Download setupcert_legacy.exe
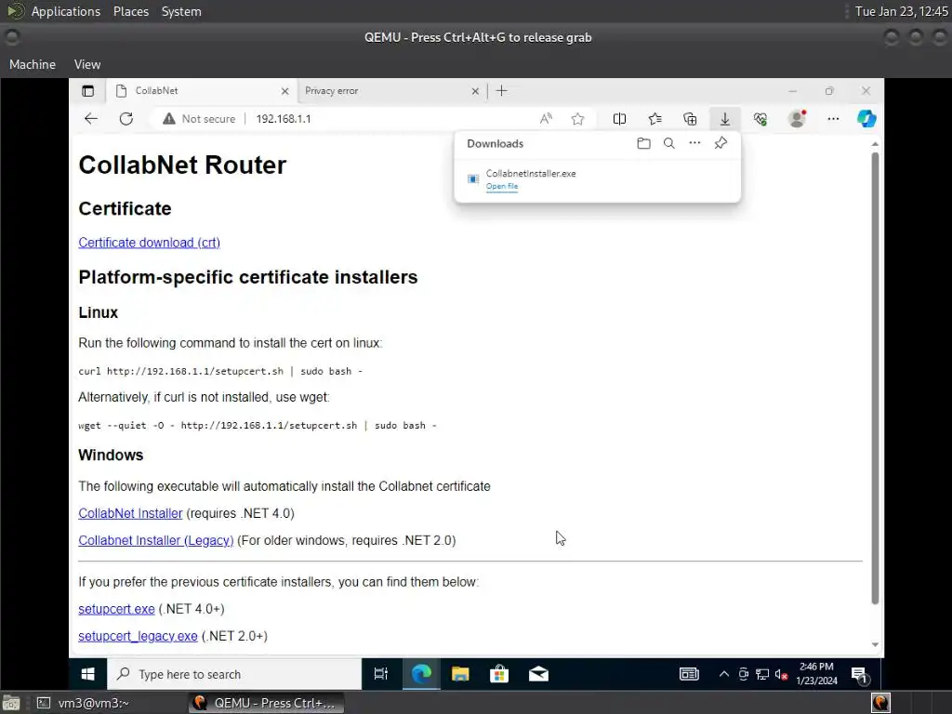952x714 pixels. click(x=138, y=636)
